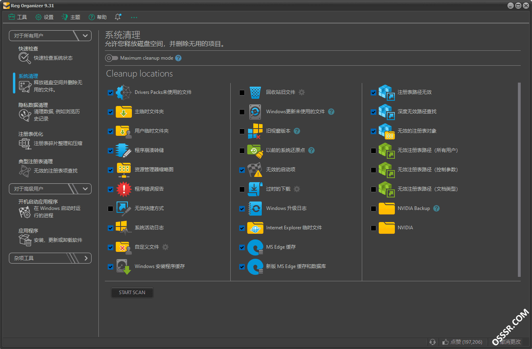Click the START SCAN button

(x=132, y=293)
